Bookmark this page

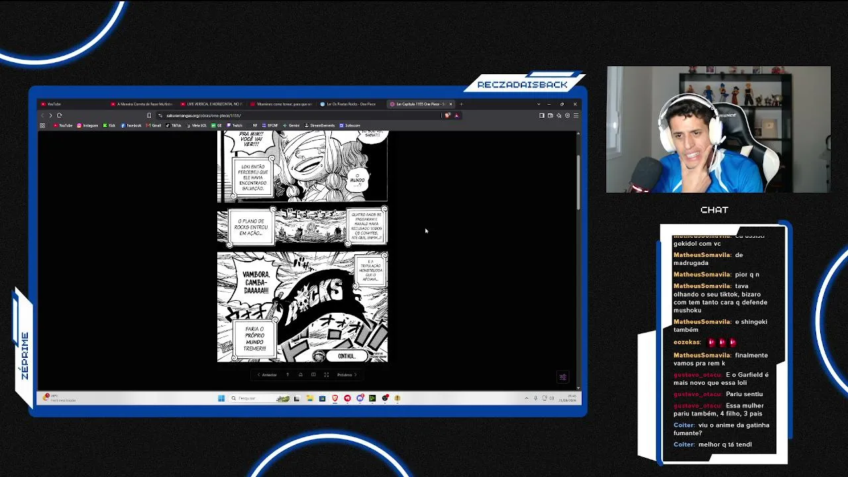tap(149, 115)
